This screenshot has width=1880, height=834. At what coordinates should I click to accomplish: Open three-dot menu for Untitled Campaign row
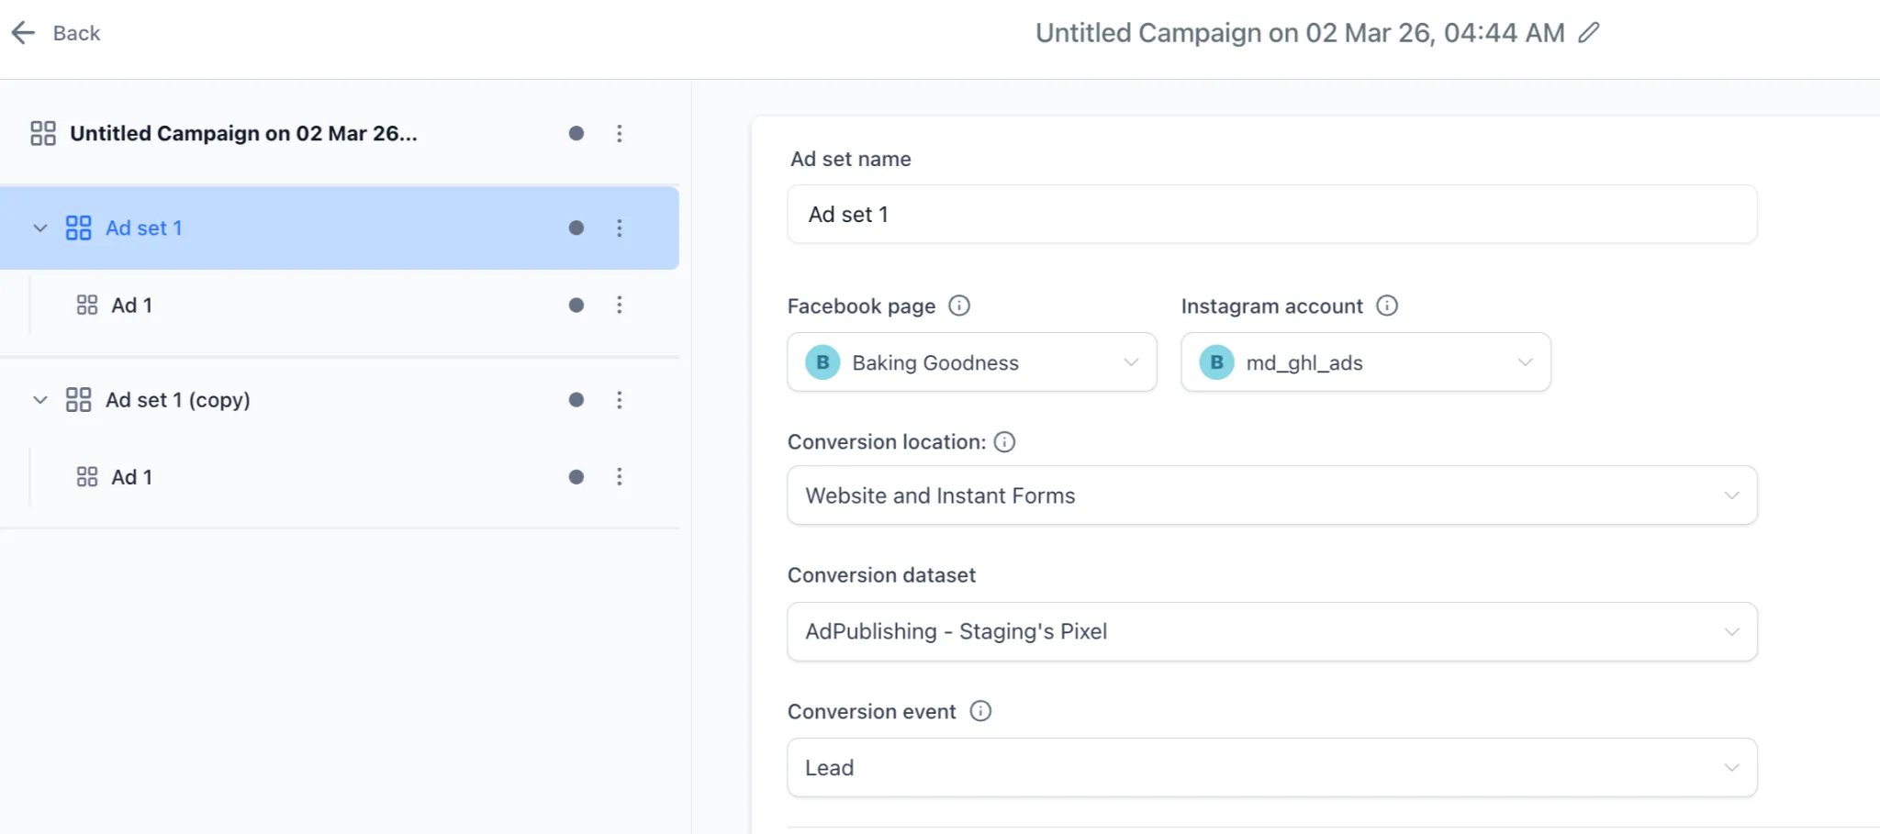[620, 134]
